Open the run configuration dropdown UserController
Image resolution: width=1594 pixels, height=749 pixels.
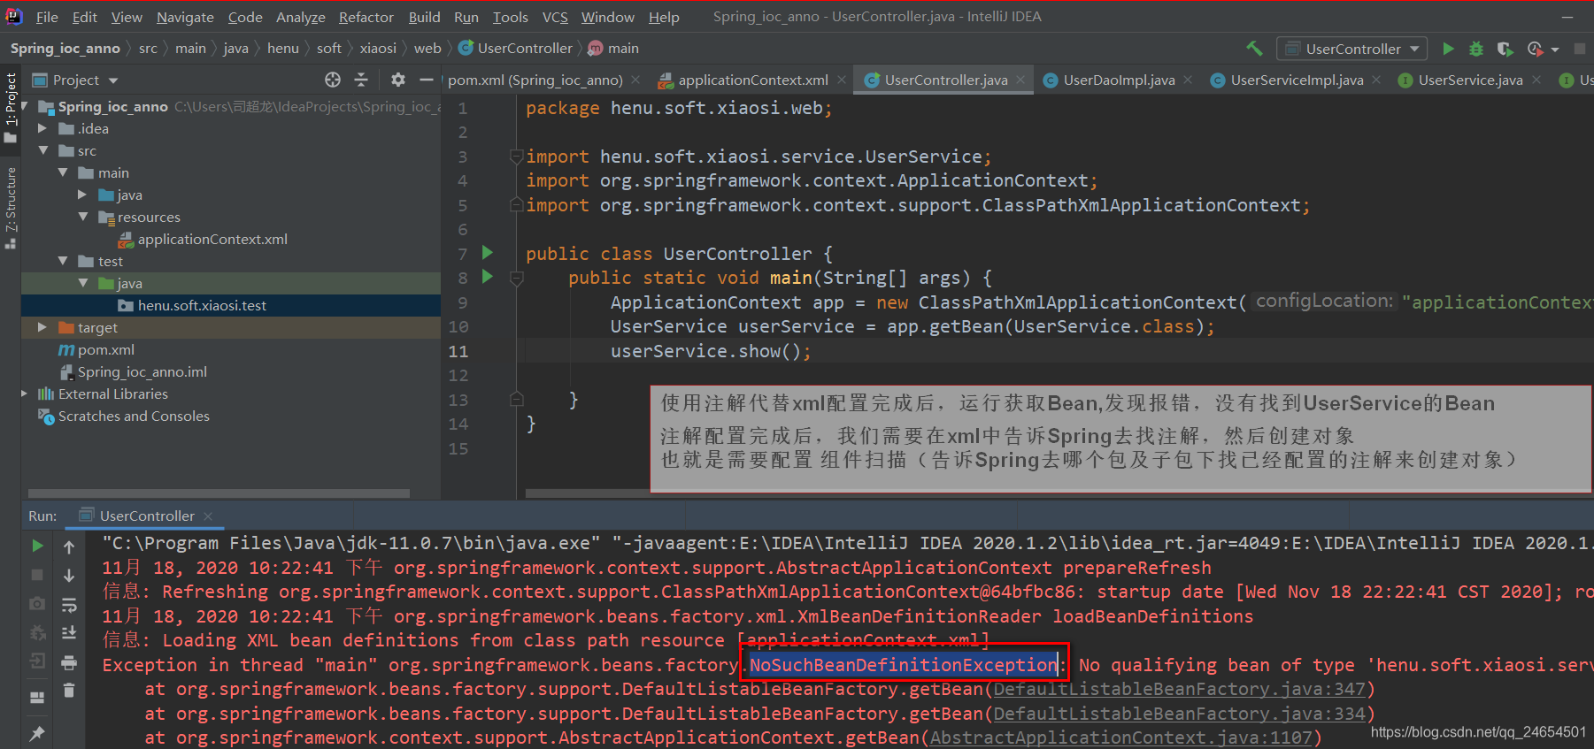pyautogui.click(x=1351, y=49)
